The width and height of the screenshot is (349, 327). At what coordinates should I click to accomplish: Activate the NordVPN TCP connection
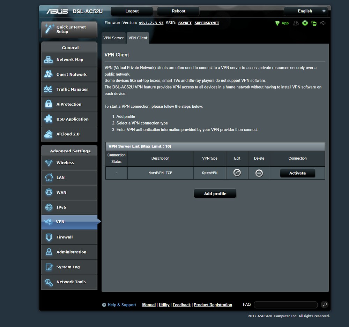tap(297, 173)
